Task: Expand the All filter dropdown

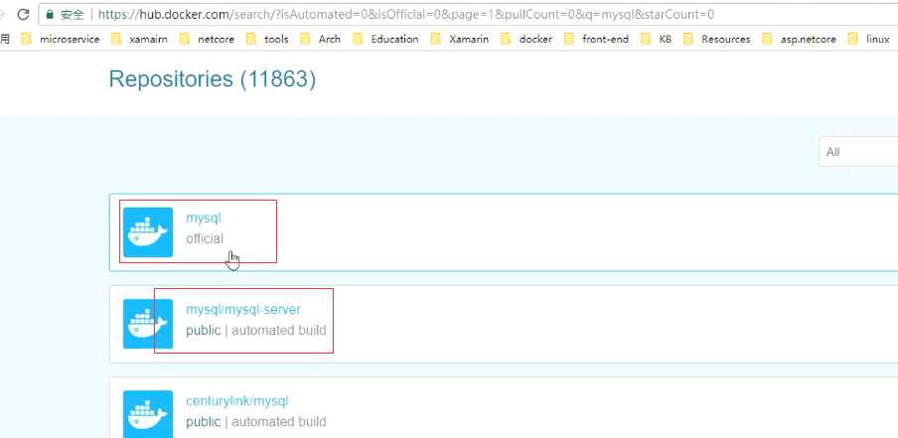Action: [x=858, y=152]
